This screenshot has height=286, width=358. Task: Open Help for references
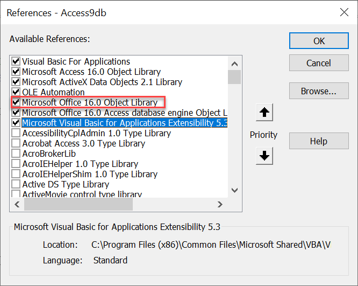[x=319, y=141]
